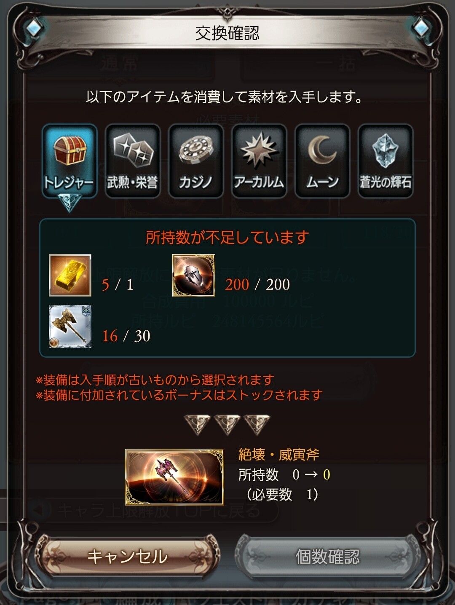Tap the 200 / 200 quantity text
Viewport: 455px width, 605px height.
(x=257, y=285)
